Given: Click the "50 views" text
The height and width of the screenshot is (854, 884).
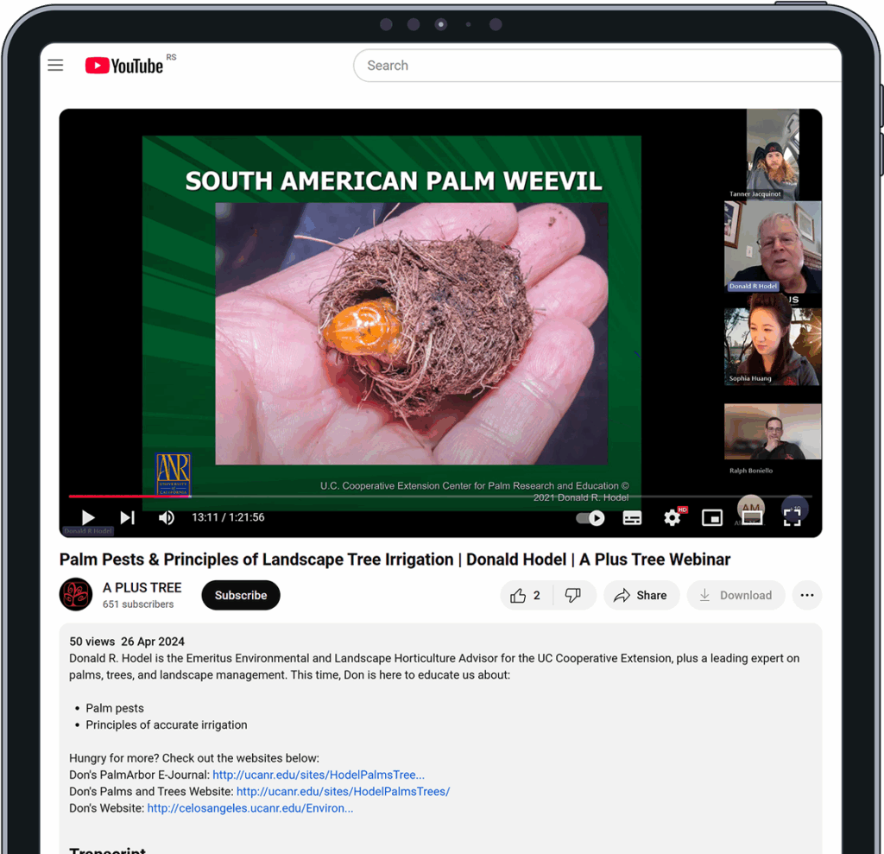Looking at the screenshot, I should 92,642.
